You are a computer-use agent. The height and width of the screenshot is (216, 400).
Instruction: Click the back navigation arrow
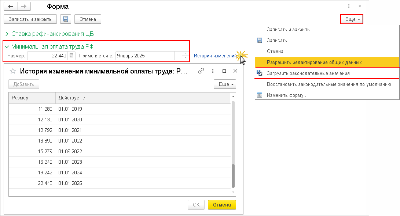[11, 7]
